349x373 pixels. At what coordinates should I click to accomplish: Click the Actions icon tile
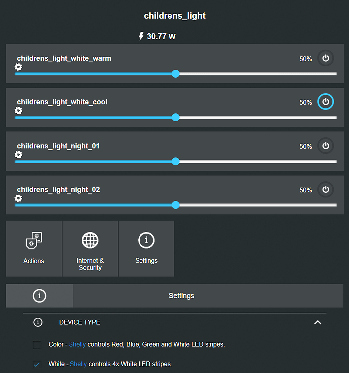pyautogui.click(x=34, y=248)
